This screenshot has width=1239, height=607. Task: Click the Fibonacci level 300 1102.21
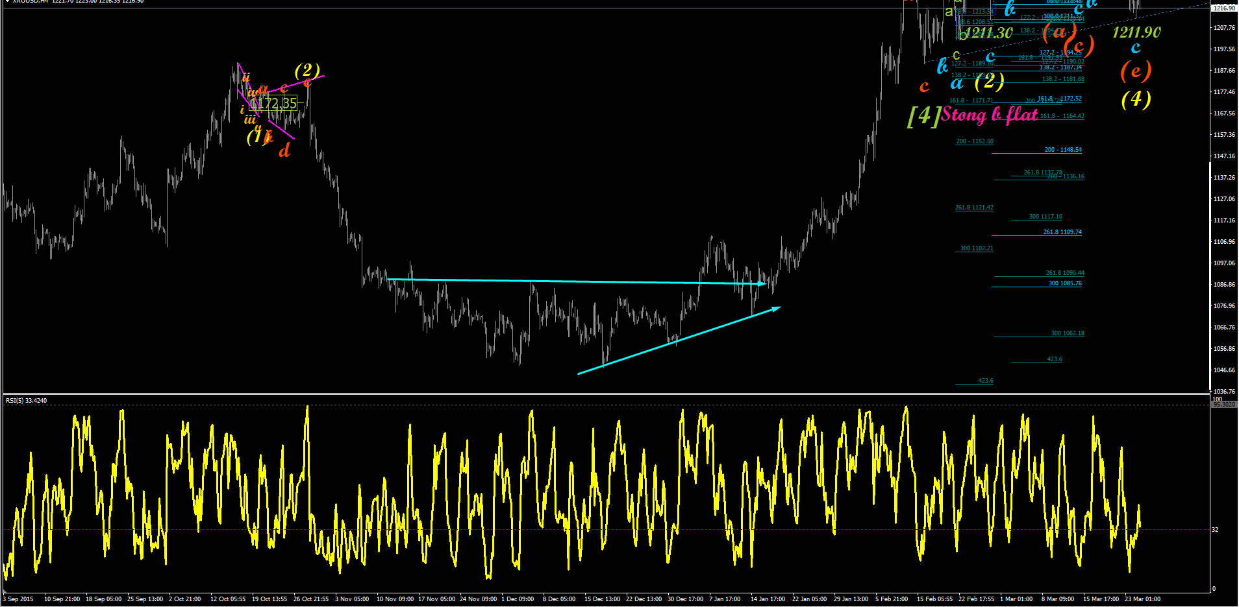977,248
